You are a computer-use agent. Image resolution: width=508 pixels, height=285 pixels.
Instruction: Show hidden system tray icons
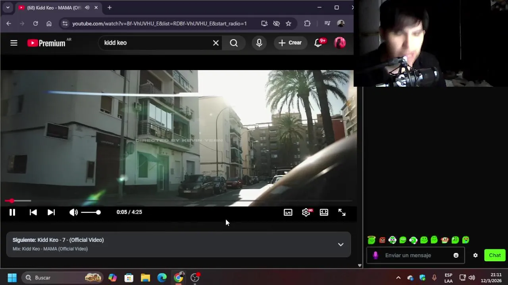point(398,278)
